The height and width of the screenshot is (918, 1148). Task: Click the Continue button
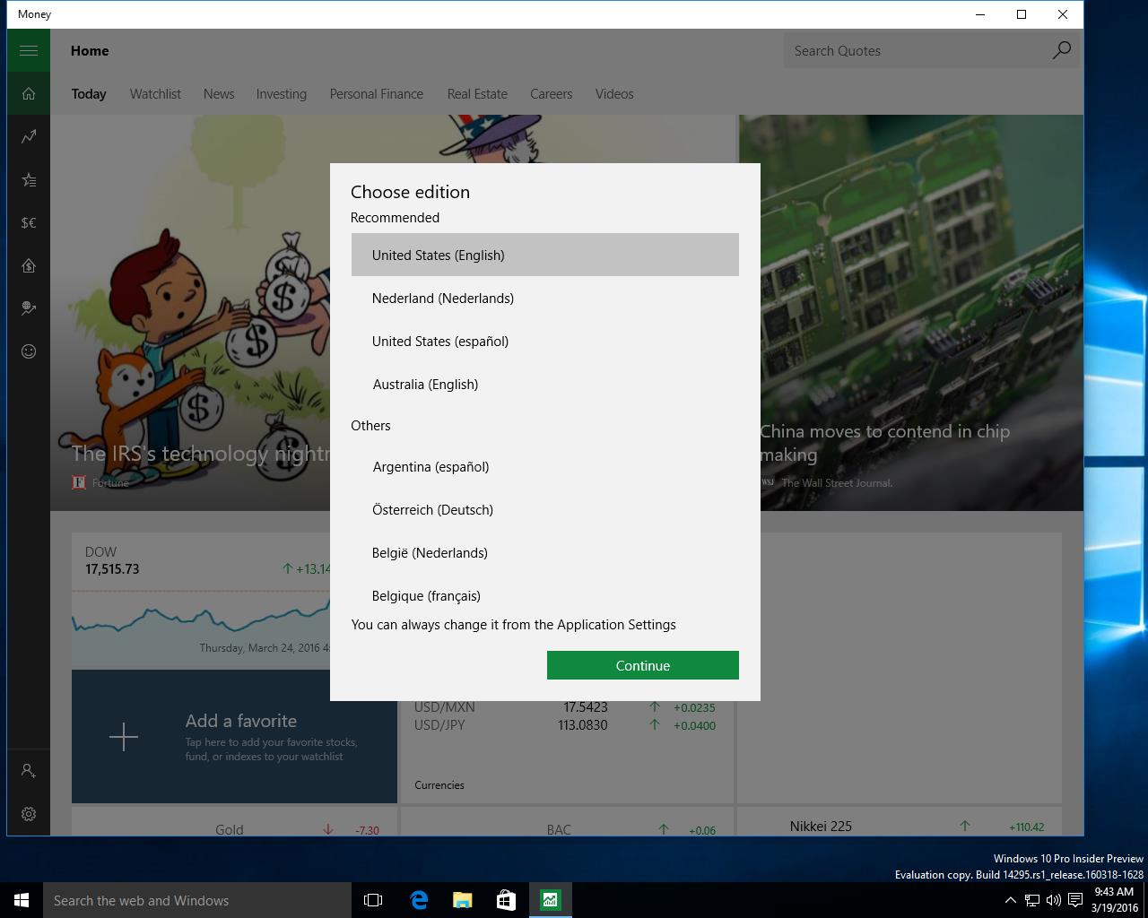(x=643, y=665)
